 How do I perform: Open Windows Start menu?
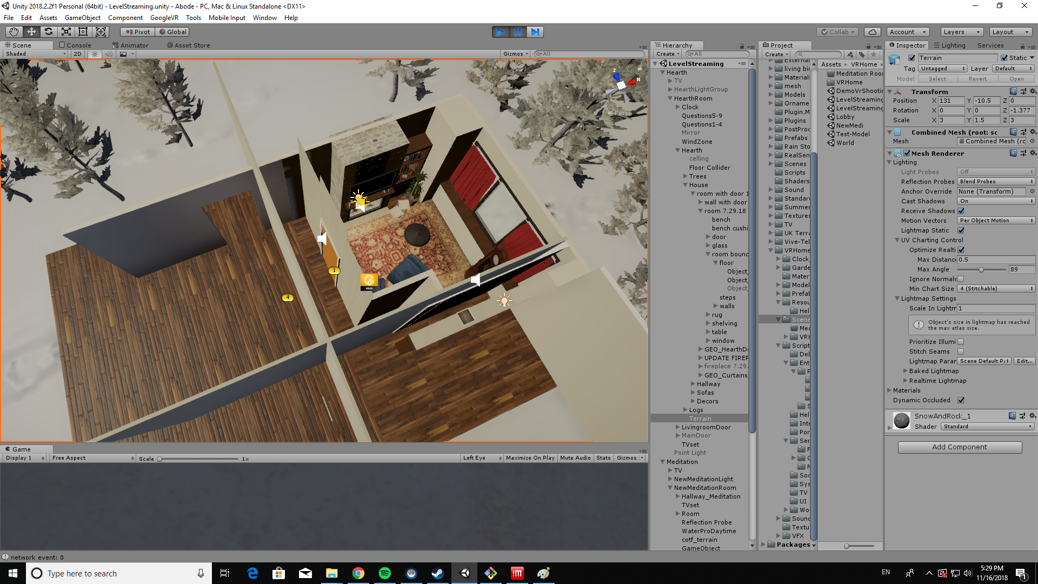(13, 573)
